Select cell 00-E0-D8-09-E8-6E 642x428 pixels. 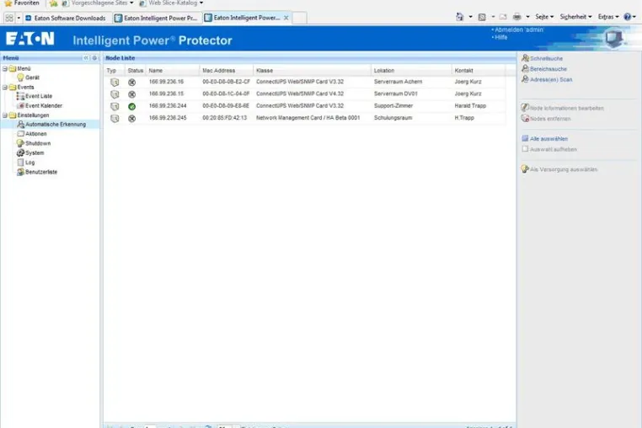tap(226, 105)
